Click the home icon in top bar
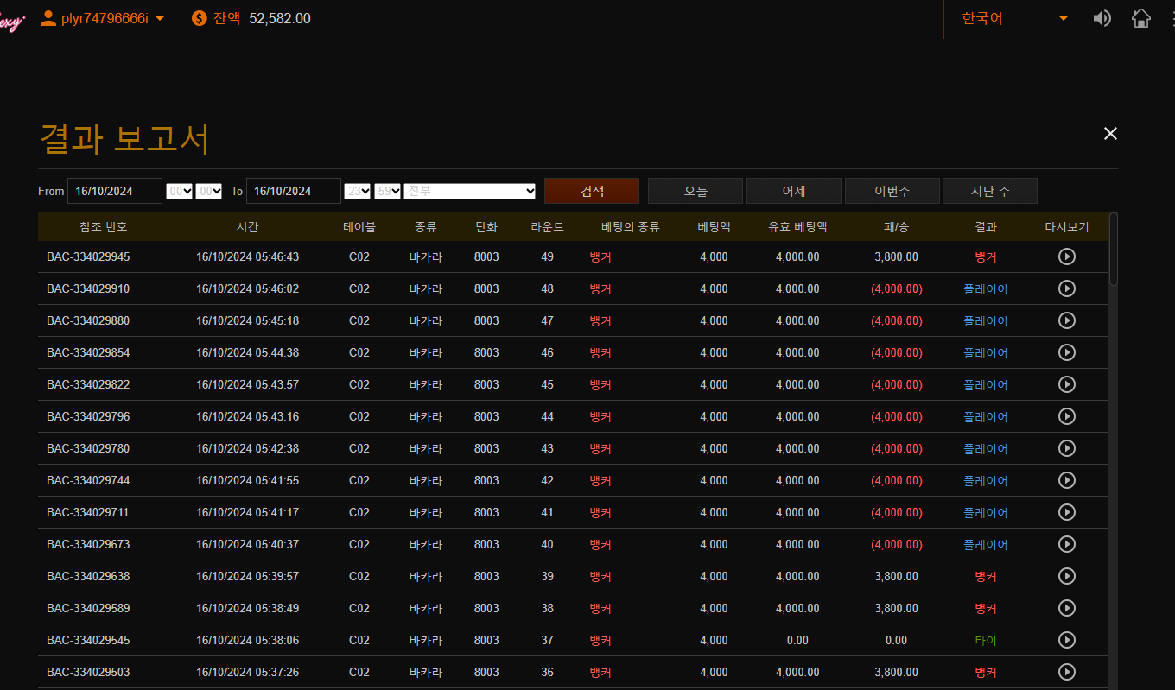Image resolution: width=1175 pixels, height=690 pixels. (1141, 18)
